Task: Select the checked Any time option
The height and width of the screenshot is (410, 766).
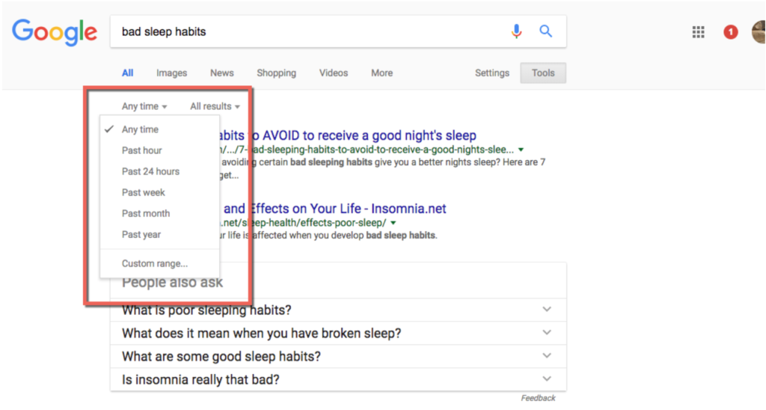Action: click(140, 129)
